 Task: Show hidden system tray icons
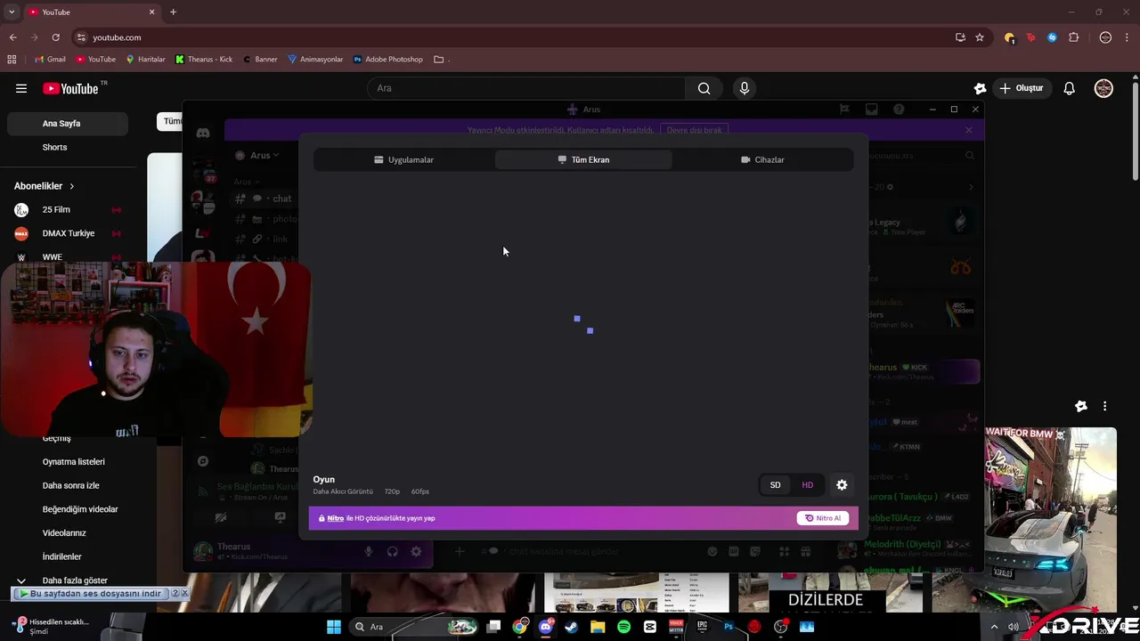pyautogui.click(x=994, y=627)
